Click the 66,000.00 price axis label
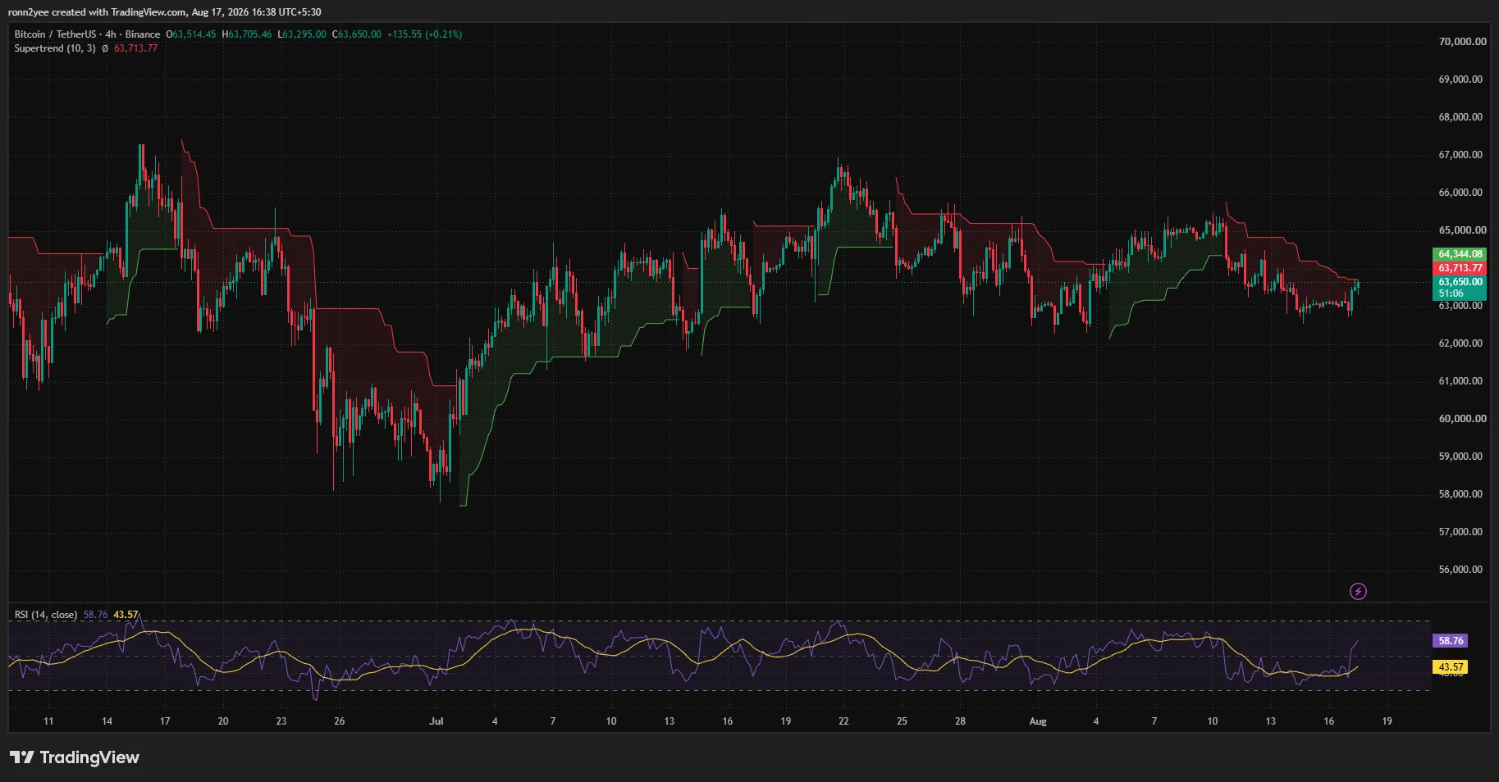The height and width of the screenshot is (782, 1499). tap(1460, 193)
